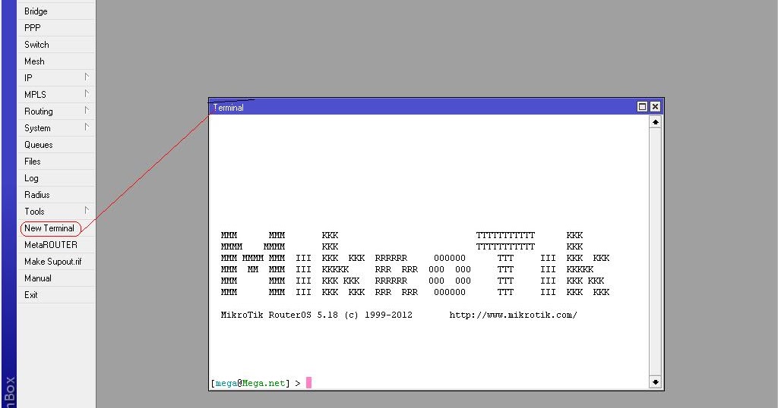Expand the System submenu arrow
This screenshot has width=778, height=408.
click(x=87, y=127)
